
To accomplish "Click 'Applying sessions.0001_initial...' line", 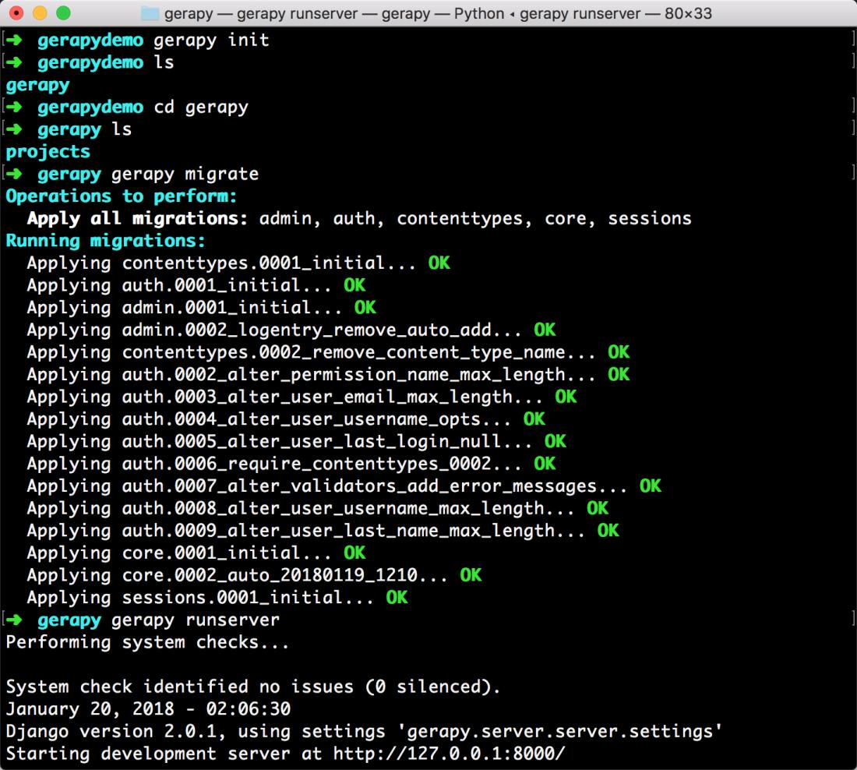I will [x=217, y=597].
